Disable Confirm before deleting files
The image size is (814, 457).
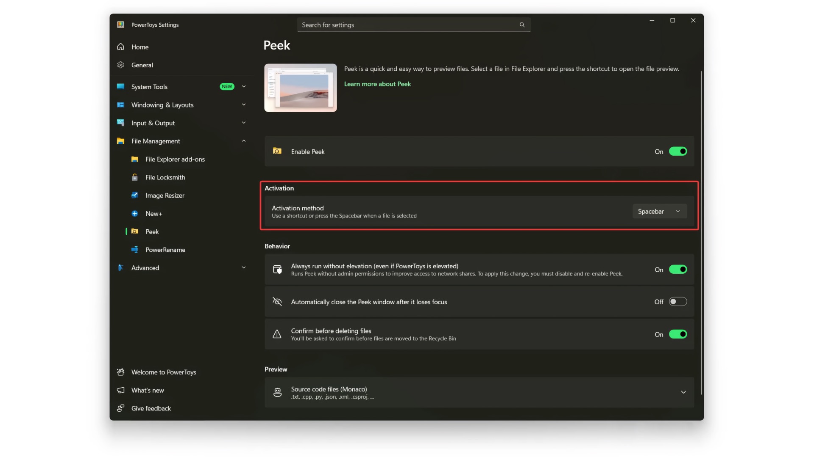tap(678, 334)
